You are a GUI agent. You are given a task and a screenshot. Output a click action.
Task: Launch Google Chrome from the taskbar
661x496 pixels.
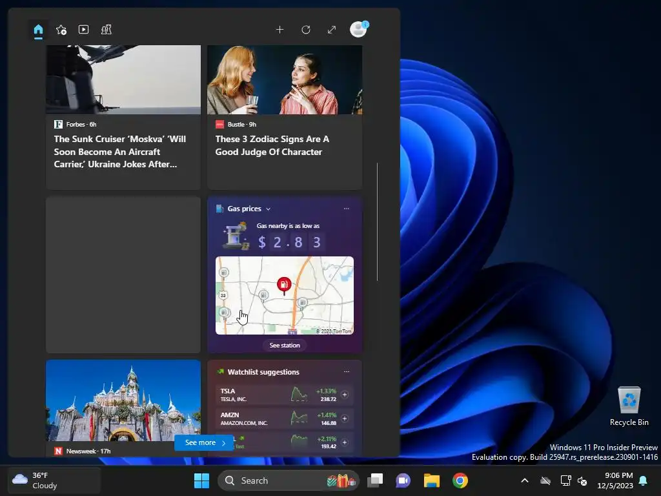[x=460, y=480]
